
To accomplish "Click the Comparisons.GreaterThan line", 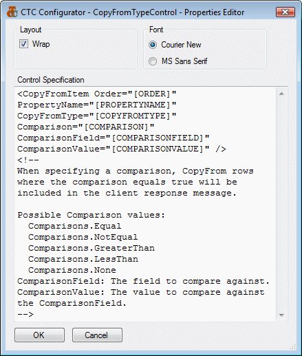I will click(91, 248).
